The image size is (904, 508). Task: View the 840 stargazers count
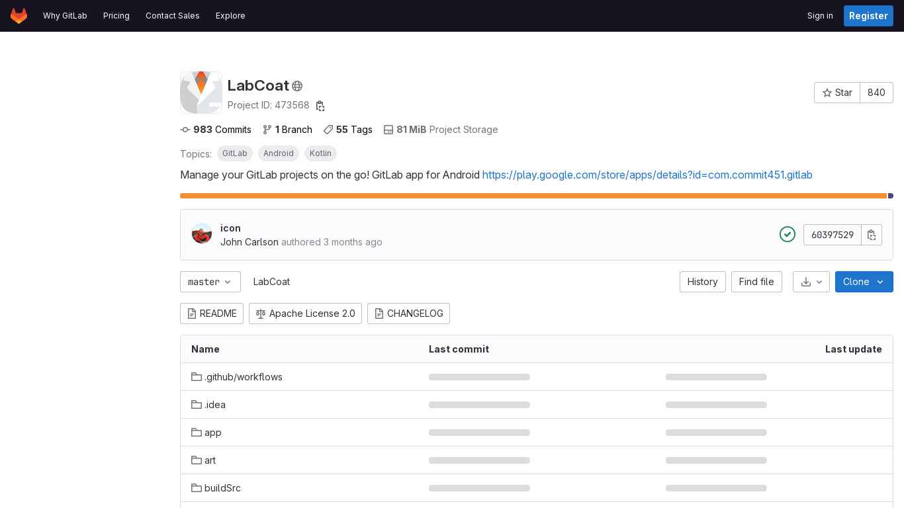pos(876,93)
